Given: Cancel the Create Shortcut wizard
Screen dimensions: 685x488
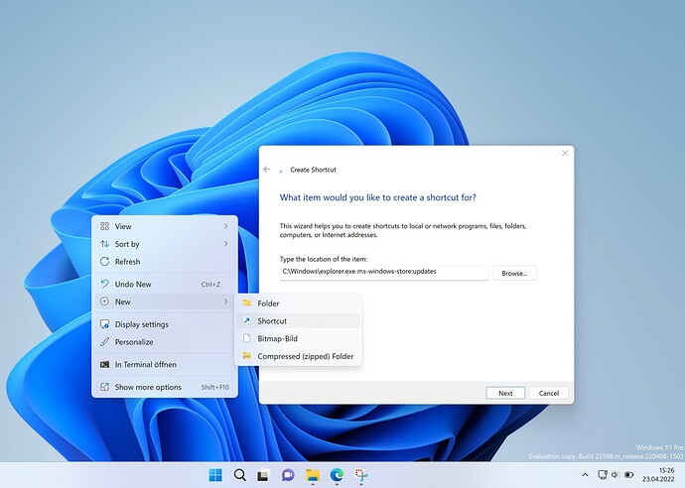Looking at the screenshot, I should click(x=549, y=393).
